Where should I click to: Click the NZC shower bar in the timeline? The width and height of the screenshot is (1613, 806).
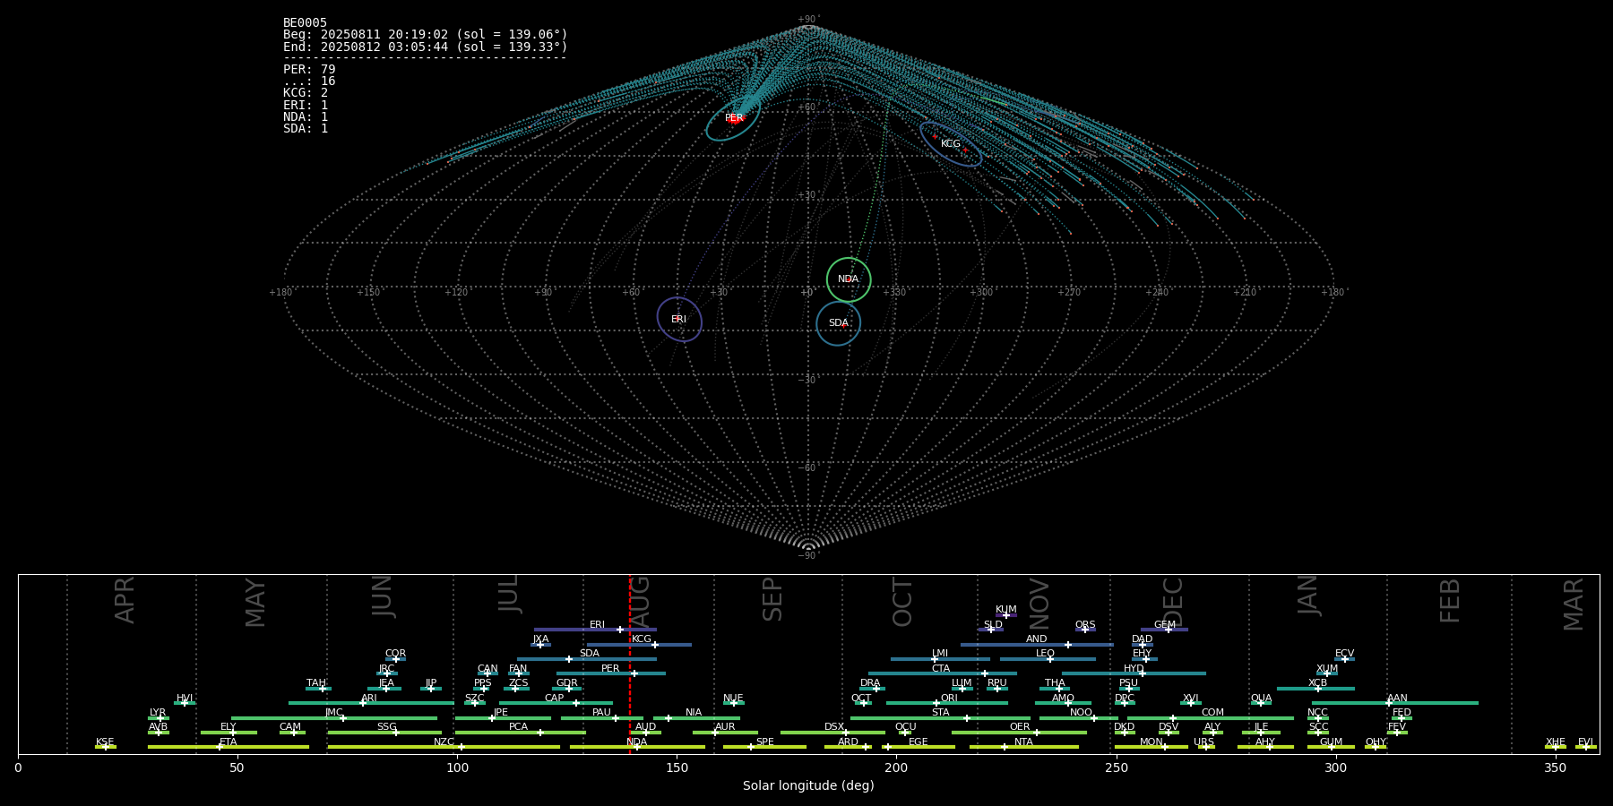[x=444, y=747]
